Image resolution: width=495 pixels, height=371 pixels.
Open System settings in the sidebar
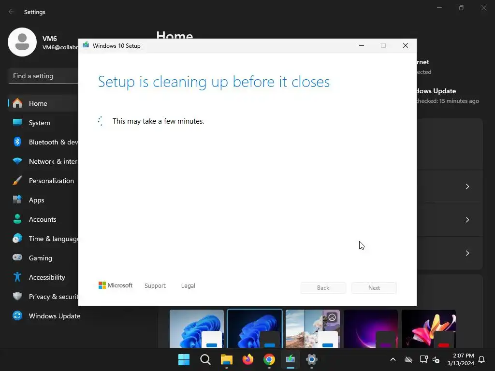pos(43,123)
